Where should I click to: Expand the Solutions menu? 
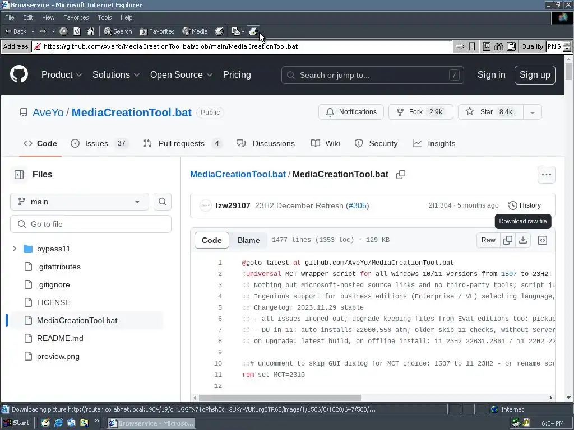(x=116, y=74)
